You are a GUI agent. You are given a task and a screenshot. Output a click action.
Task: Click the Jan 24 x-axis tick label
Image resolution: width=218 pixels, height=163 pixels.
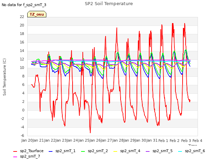point(73,140)
